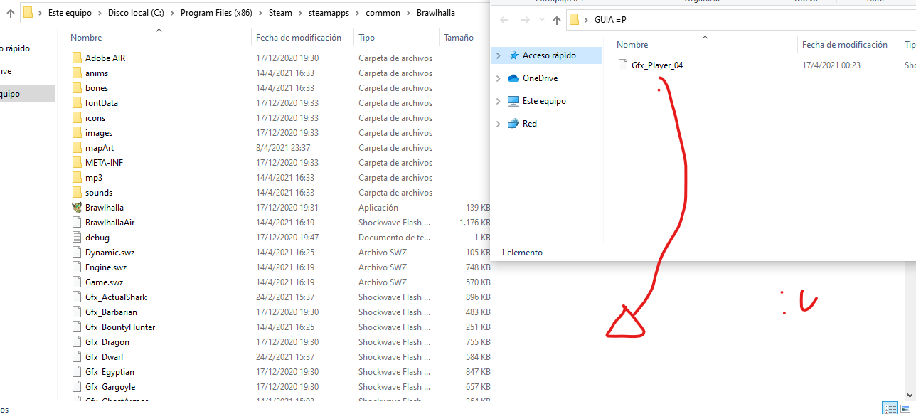The width and height of the screenshot is (916, 414).
Task: Select the Gfx_Dwarf file icon
Action: (x=77, y=356)
